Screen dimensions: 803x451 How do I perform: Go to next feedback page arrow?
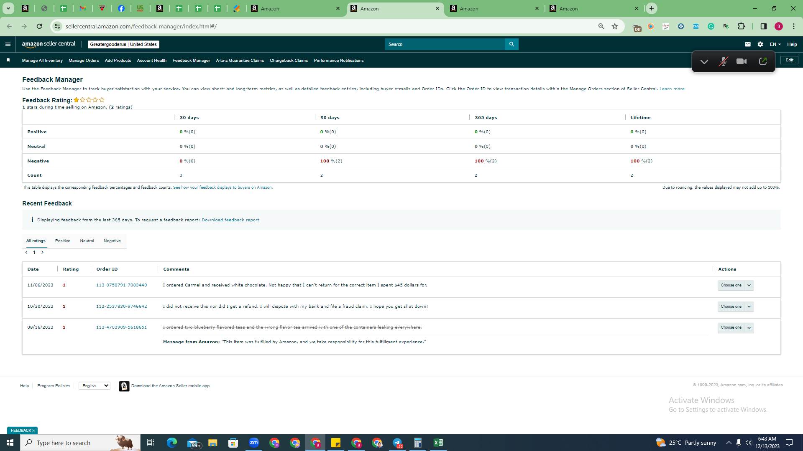[42, 252]
